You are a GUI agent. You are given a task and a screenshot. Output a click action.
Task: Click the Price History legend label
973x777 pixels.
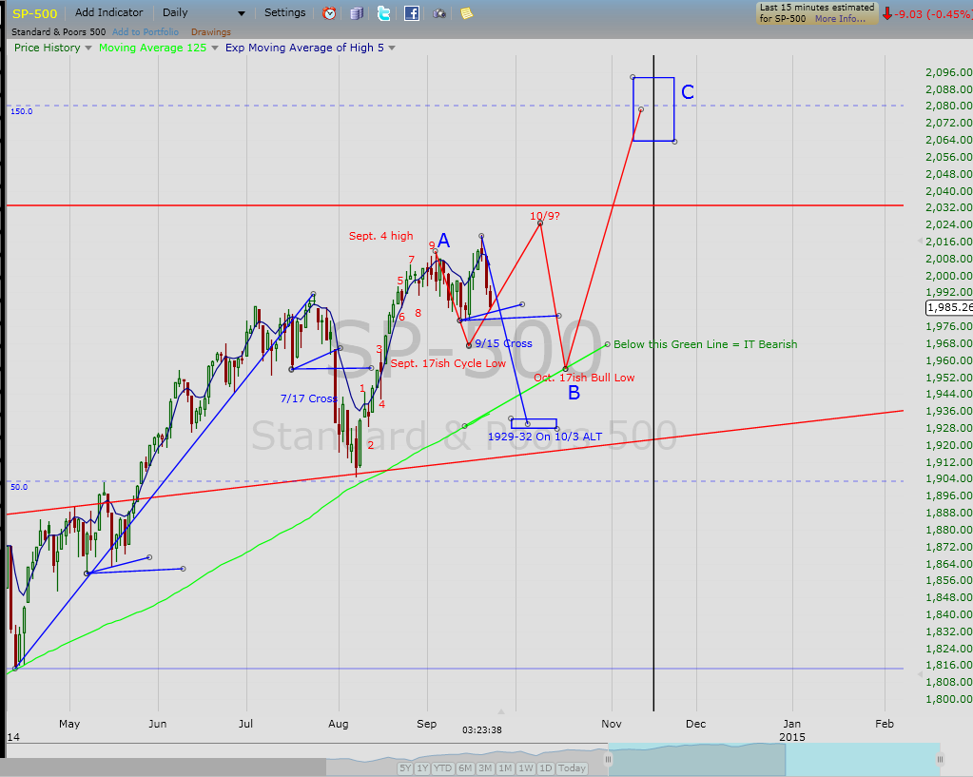tap(48, 48)
